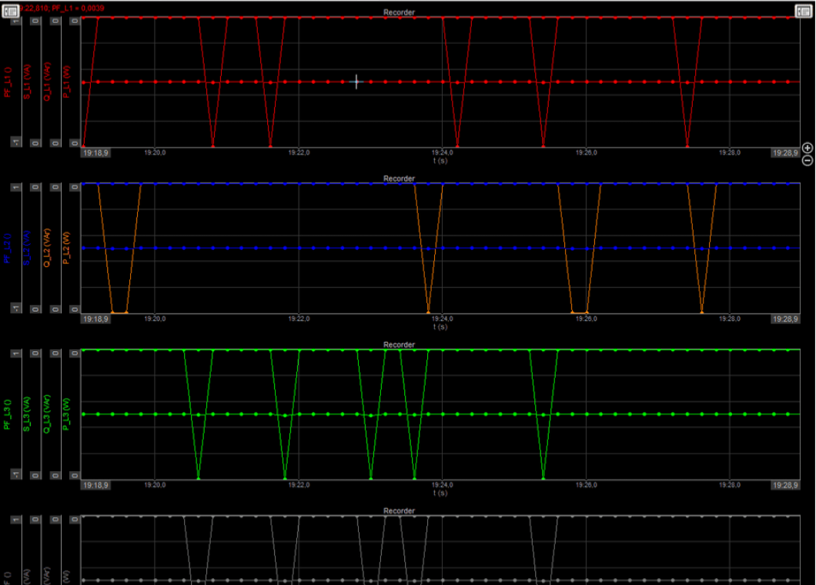This screenshot has width=816, height=585.
Task: Select the Q_L1 (VAr) axis label
Action: tap(47, 82)
